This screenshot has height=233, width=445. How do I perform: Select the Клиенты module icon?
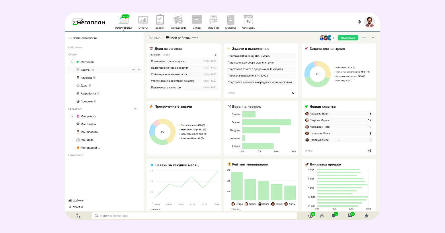click(x=230, y=19)
